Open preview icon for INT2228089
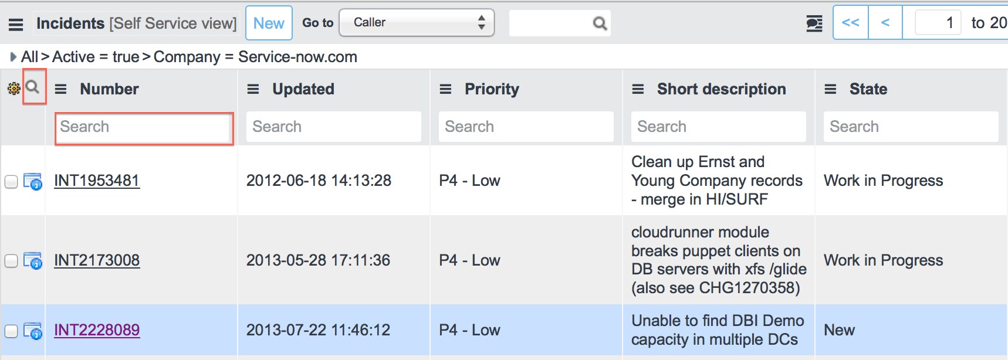The height and width of the screenshot is (360, 1008). click(33, 331)
